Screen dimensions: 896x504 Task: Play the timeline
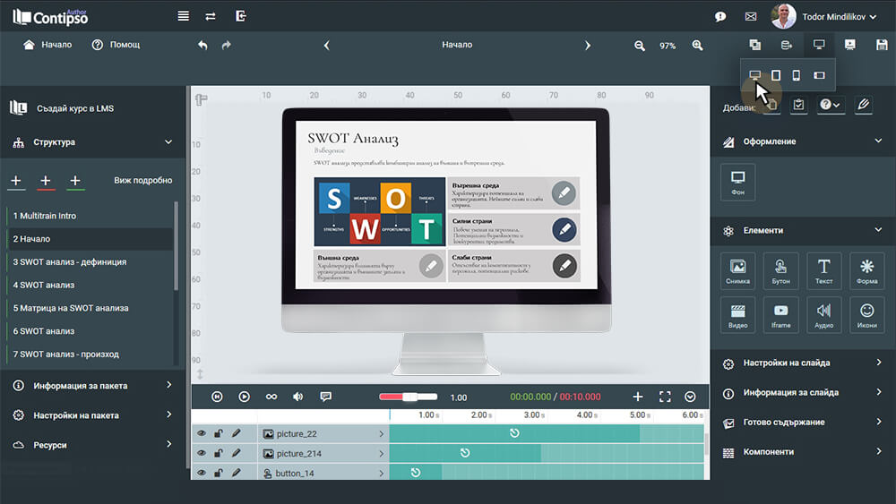coord(244,397)
